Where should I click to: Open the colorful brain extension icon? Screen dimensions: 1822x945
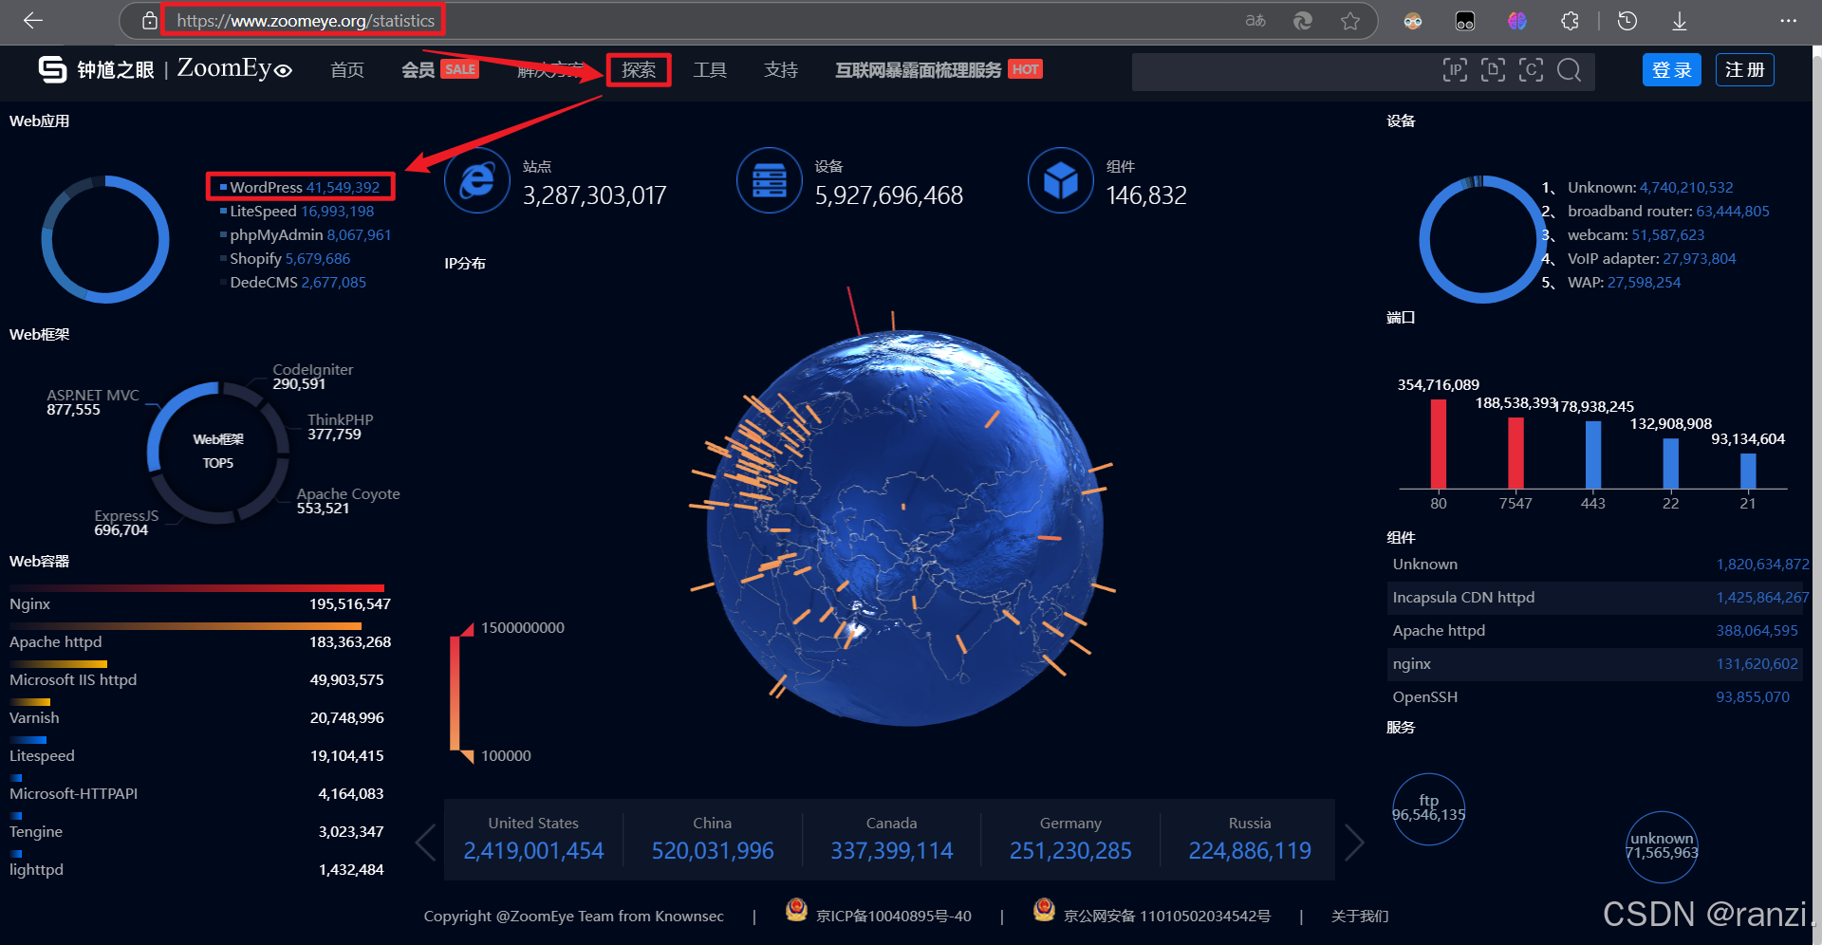pyautogui.click(x=1517, y=20)
